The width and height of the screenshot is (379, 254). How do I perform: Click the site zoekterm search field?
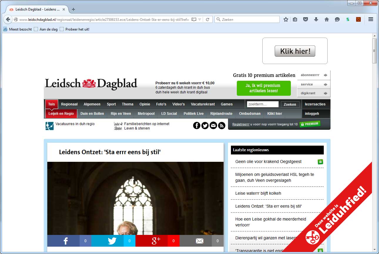263,104
